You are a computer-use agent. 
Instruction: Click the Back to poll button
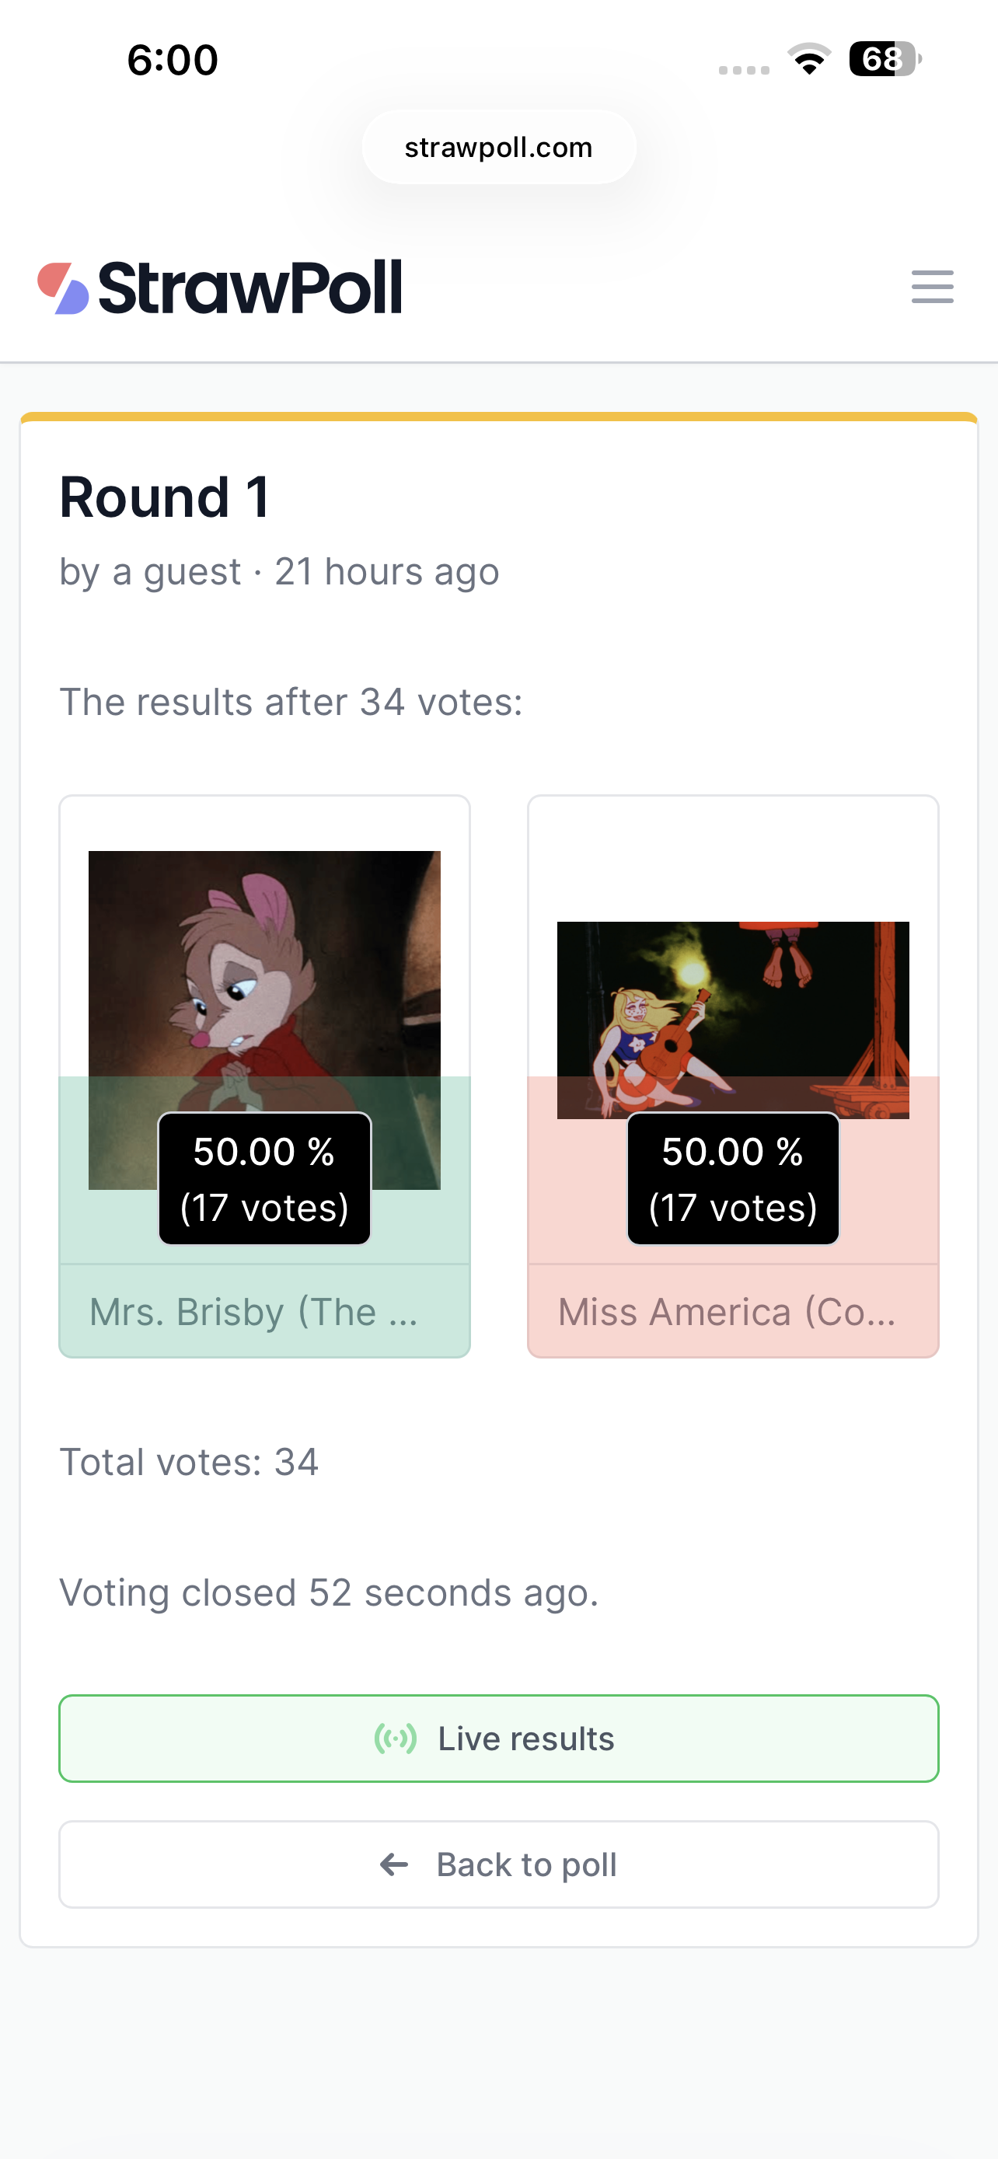(x=498, y=1864)
